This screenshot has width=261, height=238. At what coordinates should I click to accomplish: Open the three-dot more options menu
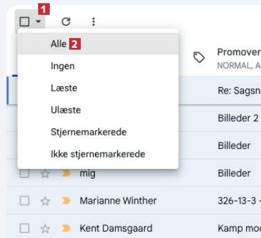[94, 21]
